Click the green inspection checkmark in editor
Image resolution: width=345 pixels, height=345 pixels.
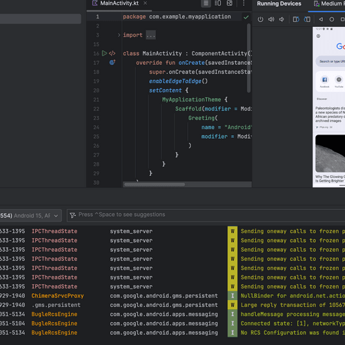click(246, 17)
